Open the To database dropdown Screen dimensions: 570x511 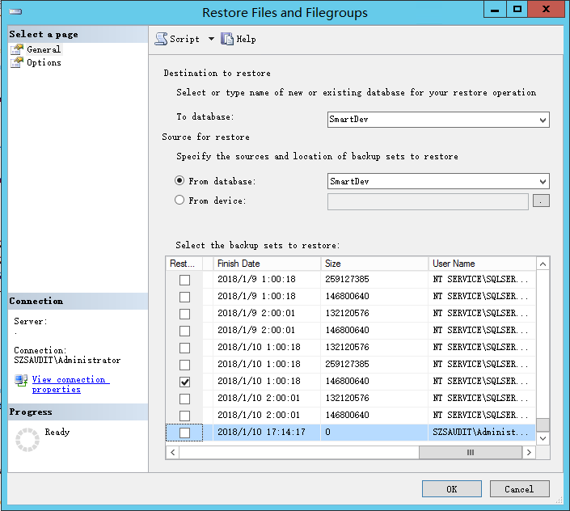point(543,120)
